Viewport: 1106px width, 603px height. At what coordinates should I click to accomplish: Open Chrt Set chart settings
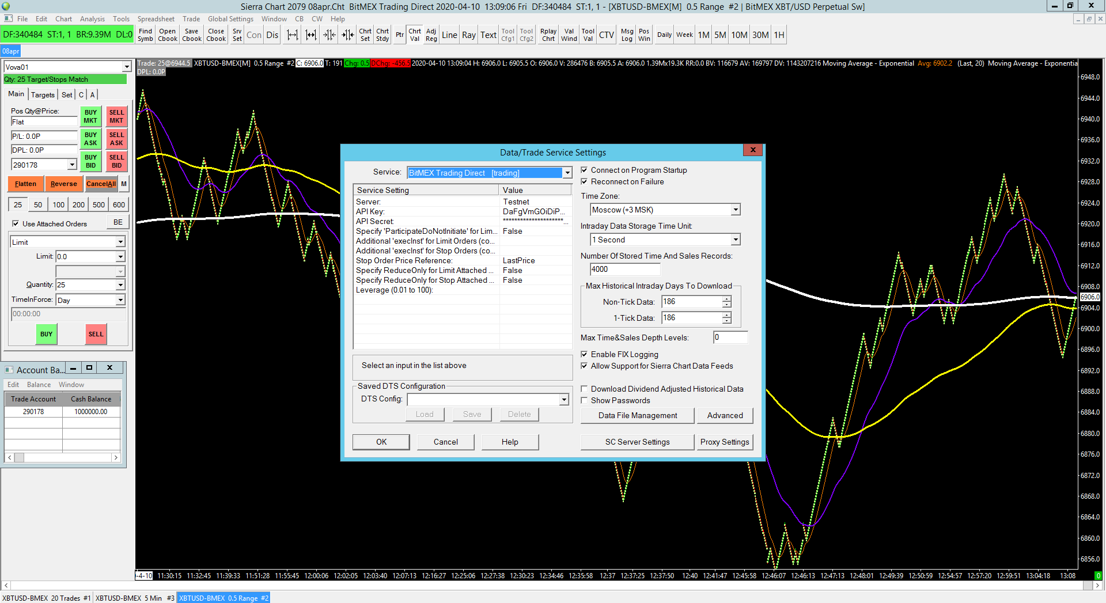(x=365, y=35)
